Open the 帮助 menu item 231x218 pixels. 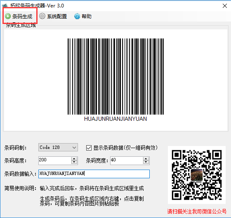point(83,16)
